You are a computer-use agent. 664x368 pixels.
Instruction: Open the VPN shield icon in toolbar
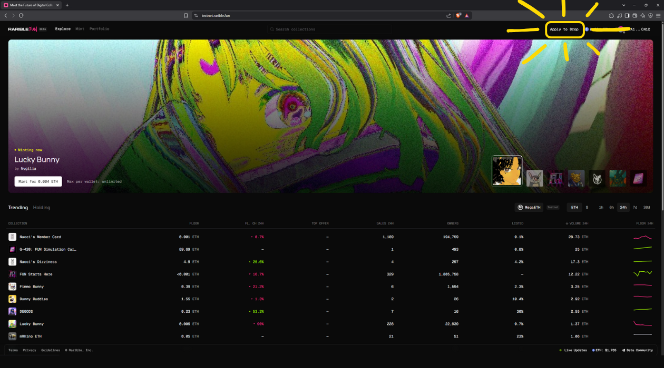[650, 16]
